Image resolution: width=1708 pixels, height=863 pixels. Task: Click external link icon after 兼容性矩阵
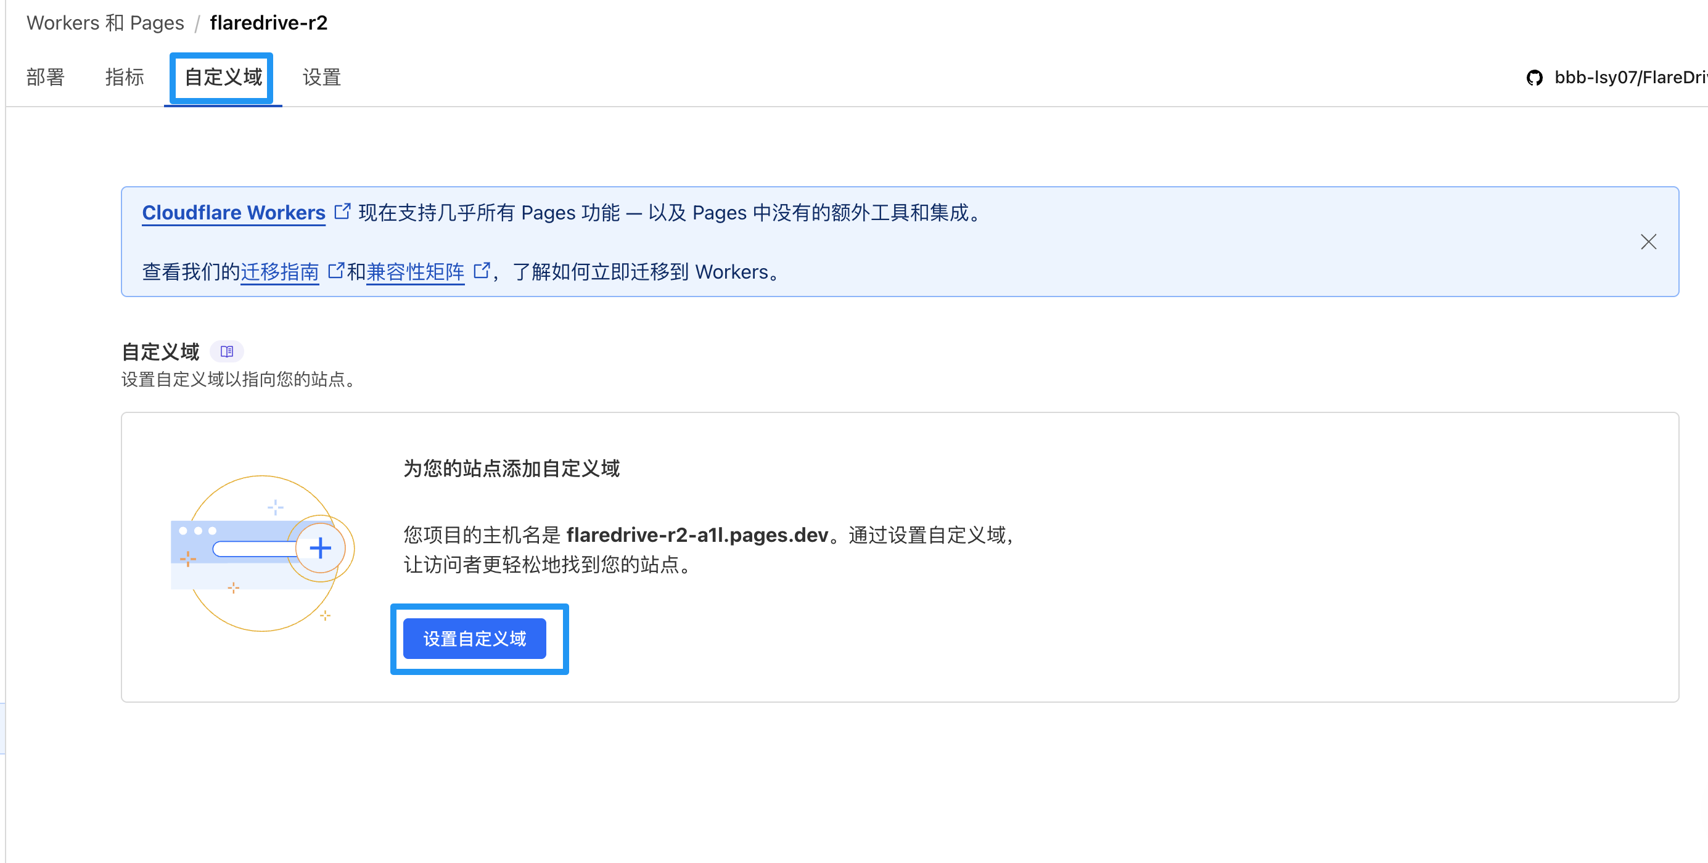coord(482,271)
